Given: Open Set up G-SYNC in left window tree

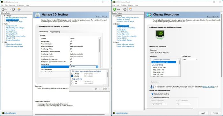Looking at the screenshot, I should click(x=11, y=38).
